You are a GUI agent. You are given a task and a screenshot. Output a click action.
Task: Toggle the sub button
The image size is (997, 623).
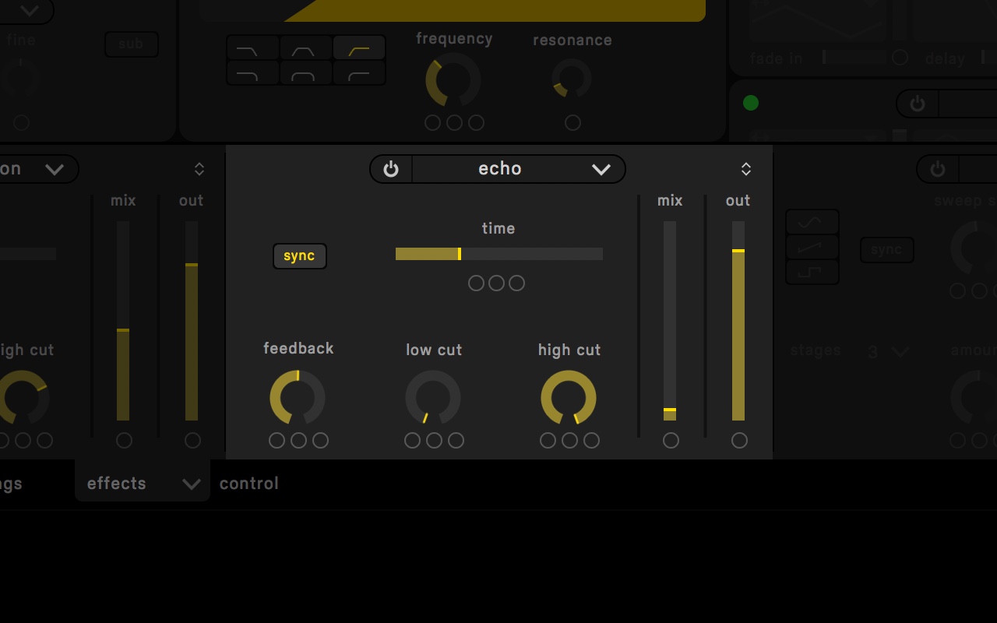[x=132, y=44]
